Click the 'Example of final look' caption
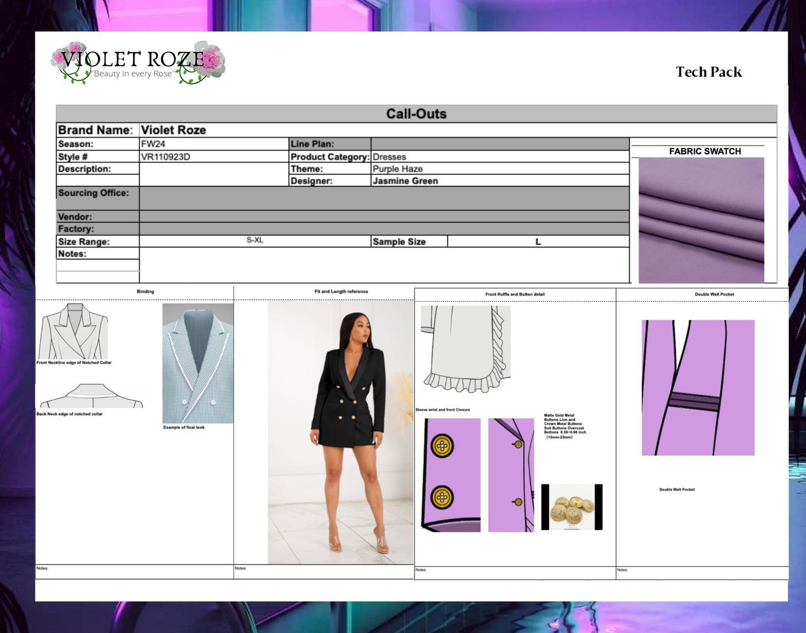 pos(184,428)
